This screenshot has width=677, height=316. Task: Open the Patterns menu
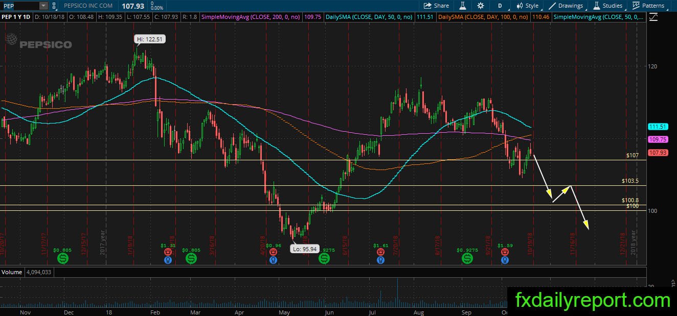coord(648,6)
